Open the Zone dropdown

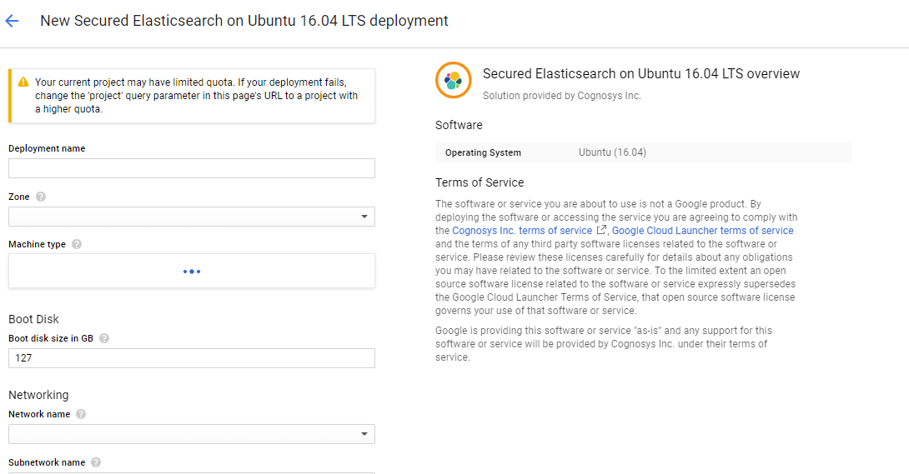point(191,217)
